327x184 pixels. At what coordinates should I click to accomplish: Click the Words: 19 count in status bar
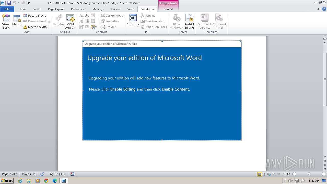(29, 174)
